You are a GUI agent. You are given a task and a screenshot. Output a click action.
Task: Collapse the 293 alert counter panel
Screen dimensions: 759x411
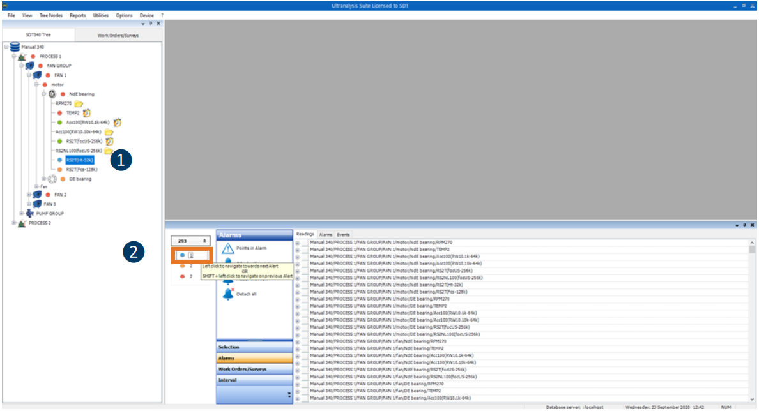pyautogui.click(x=204, y=241)
